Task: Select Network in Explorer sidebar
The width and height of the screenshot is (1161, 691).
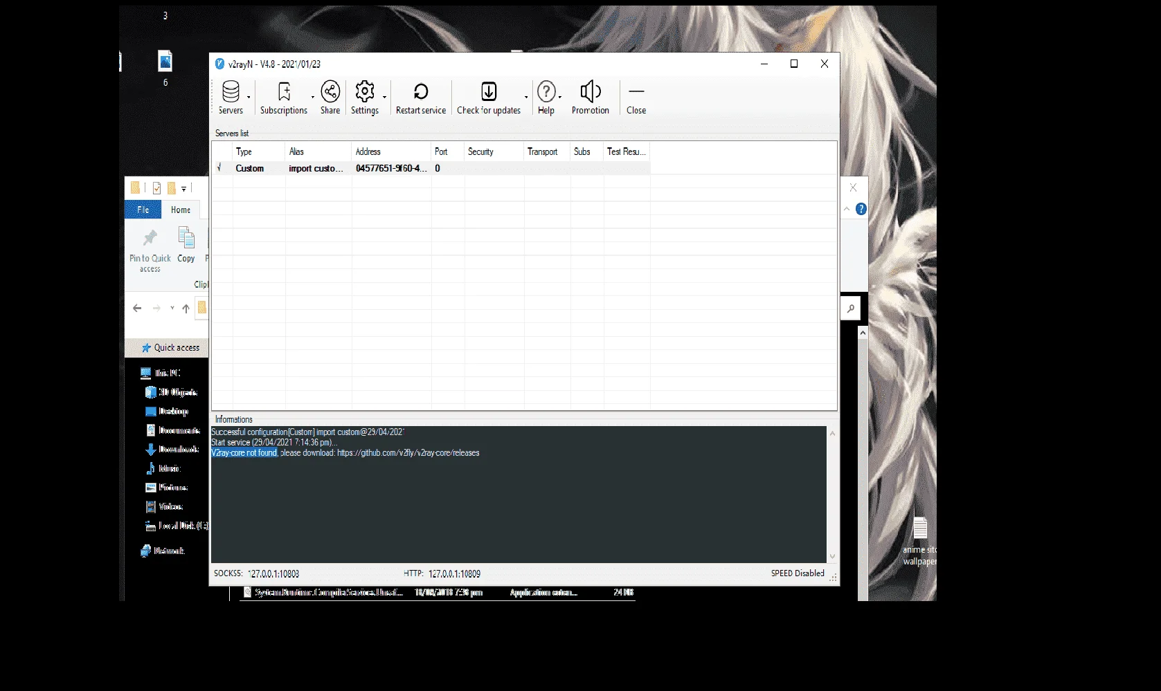Action: click(163, 551)
